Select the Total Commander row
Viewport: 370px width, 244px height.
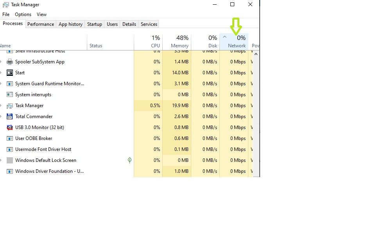click(126, 117)
